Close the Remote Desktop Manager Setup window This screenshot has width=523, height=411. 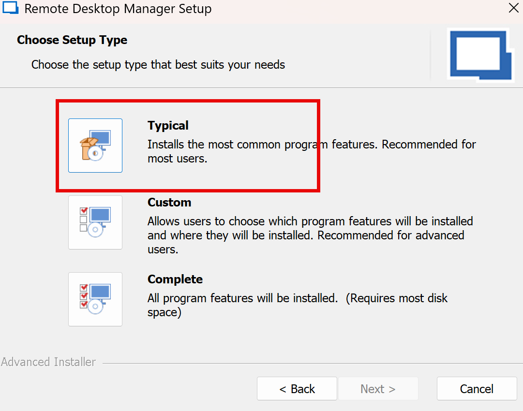514,8
